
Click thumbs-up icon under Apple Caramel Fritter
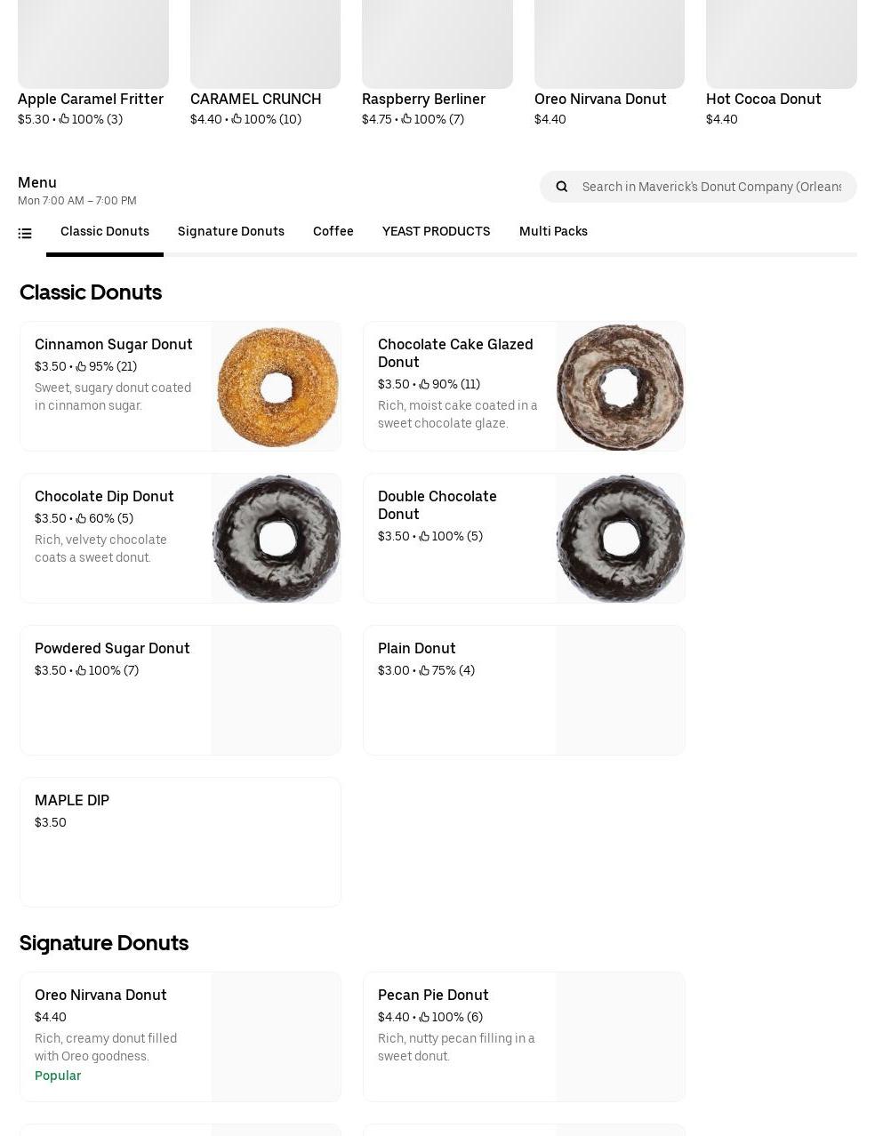point(64,119)
